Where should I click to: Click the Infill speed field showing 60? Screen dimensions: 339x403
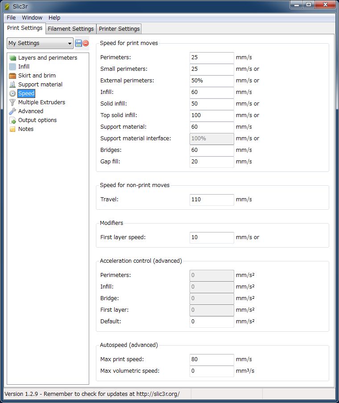(x=211, y=92)
